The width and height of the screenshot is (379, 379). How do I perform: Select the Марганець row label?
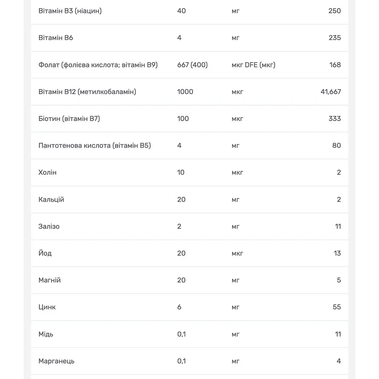56,361
